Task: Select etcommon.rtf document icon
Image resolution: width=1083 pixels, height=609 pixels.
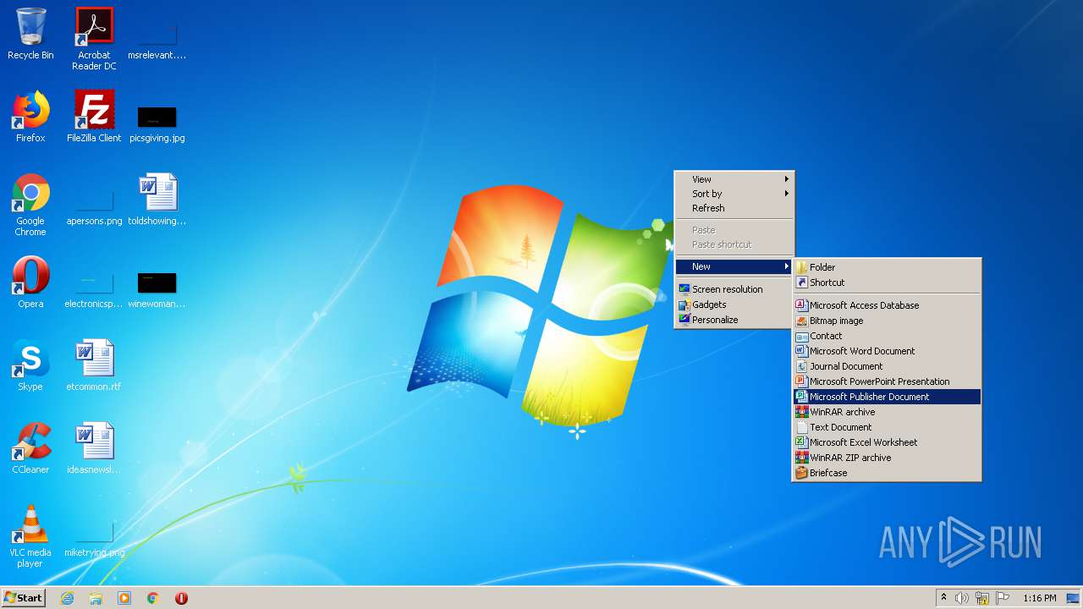Action: pyautogui.click(x=94, y=365)
